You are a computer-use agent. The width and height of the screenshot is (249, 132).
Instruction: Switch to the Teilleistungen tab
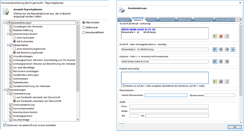click(184, 20)
